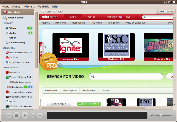177x122 pixels.
Task: Open the New Shows subnav link
Action: tap(114, 23)
